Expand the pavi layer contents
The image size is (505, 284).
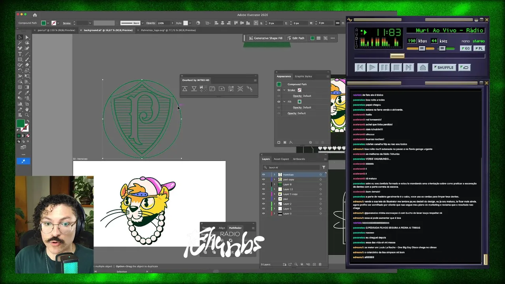click(x=275, y=199)
